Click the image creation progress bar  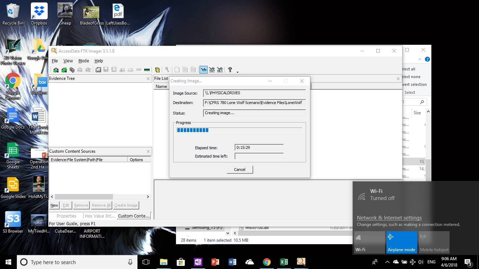[x=239, y=130]
